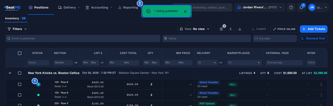
Task: Click the Add Tickets button
Action: [314, 29]
